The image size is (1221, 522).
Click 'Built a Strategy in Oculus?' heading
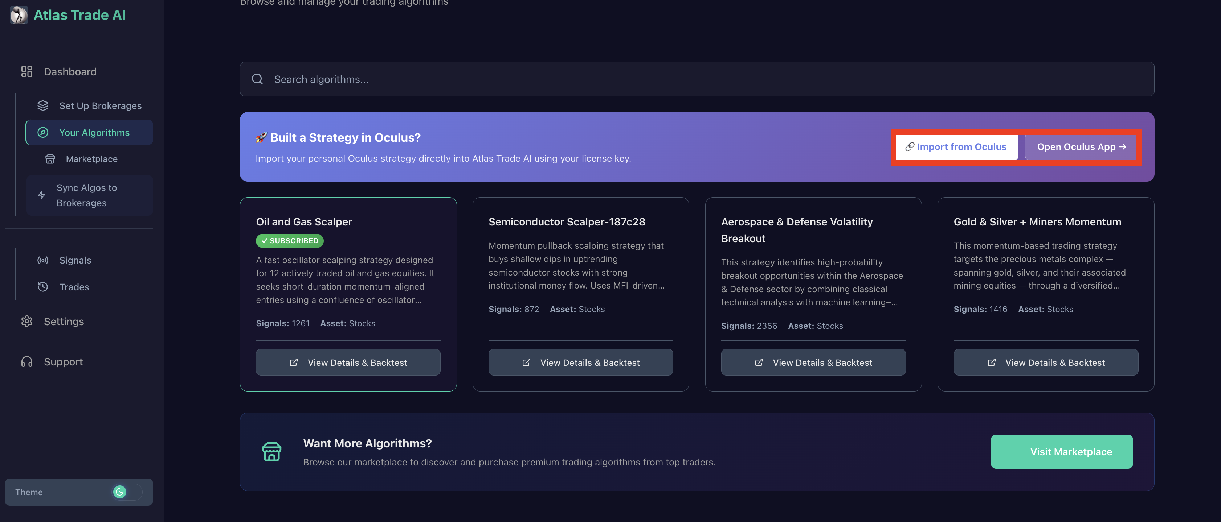pos(346,137)
